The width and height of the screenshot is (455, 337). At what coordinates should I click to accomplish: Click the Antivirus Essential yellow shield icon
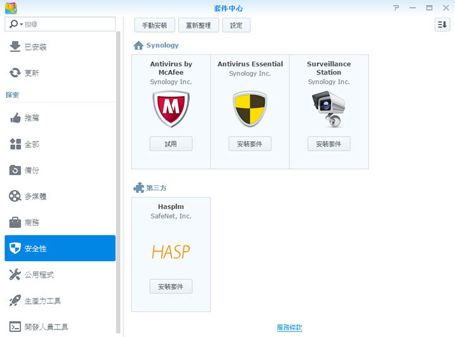pyautogui.click(x=250, y=109)
